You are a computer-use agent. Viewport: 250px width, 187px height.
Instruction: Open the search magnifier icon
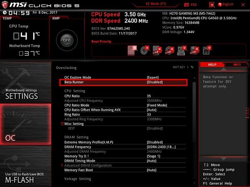[212, 5]
